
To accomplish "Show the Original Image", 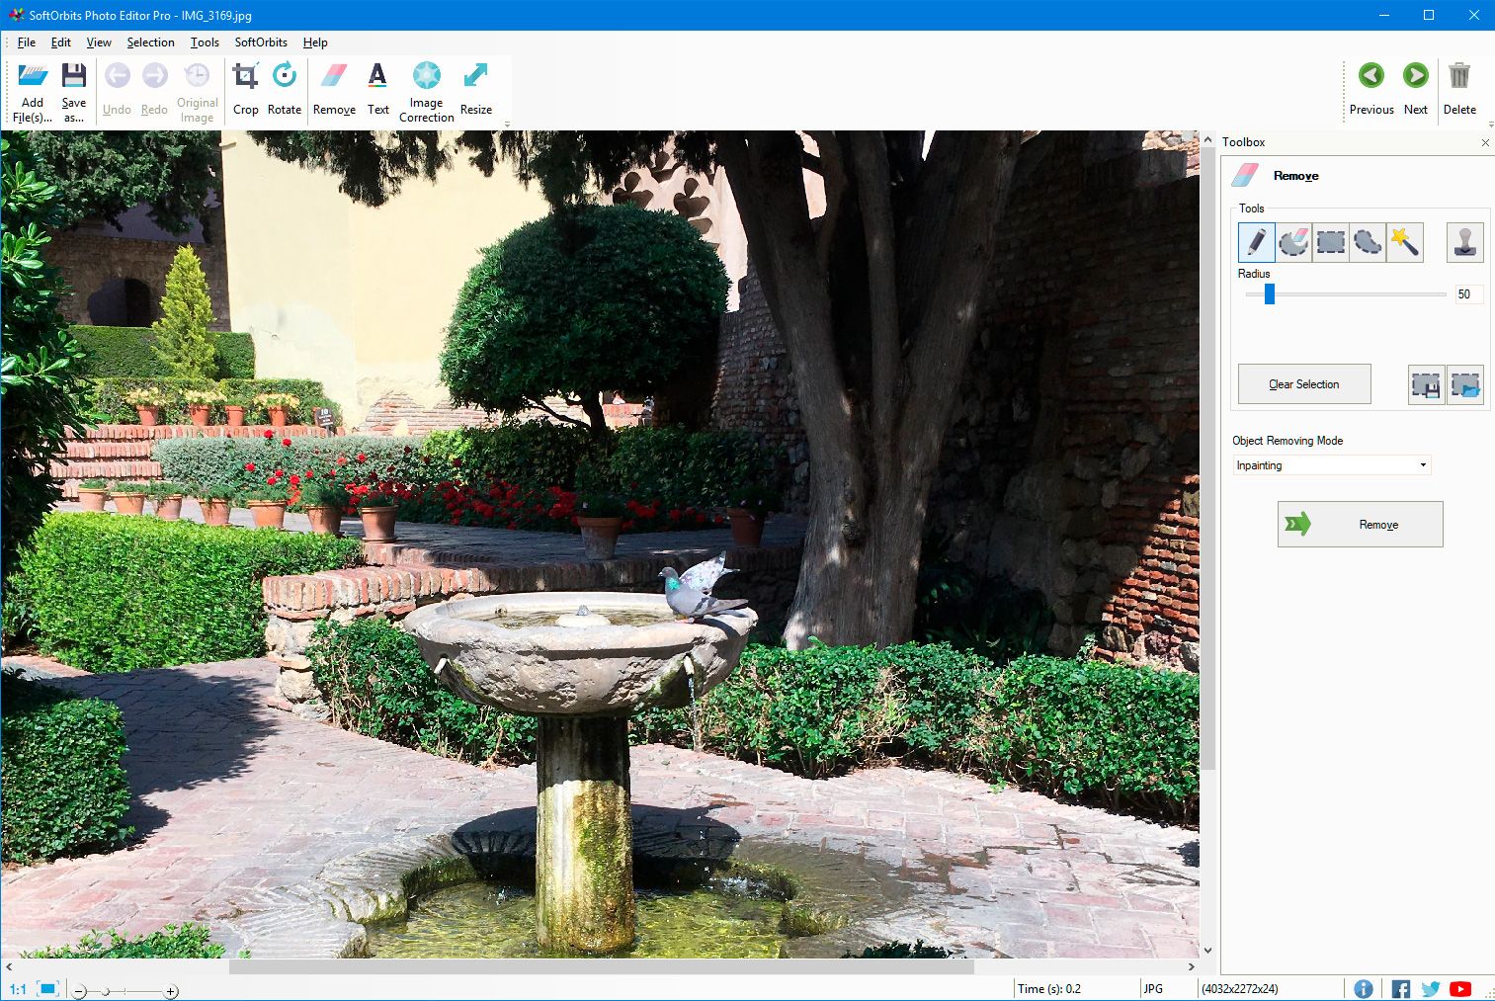I will (x=197, y=91).
